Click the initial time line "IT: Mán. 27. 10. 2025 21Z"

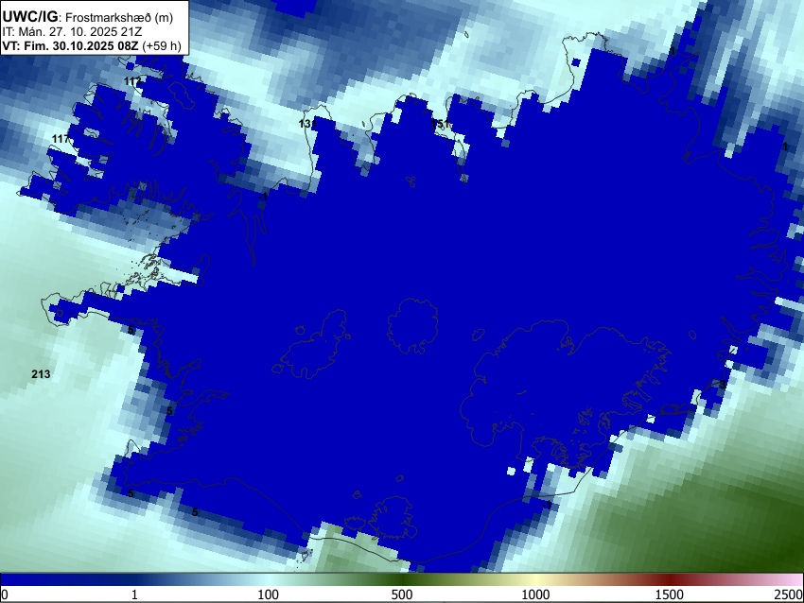pos(72,32)
